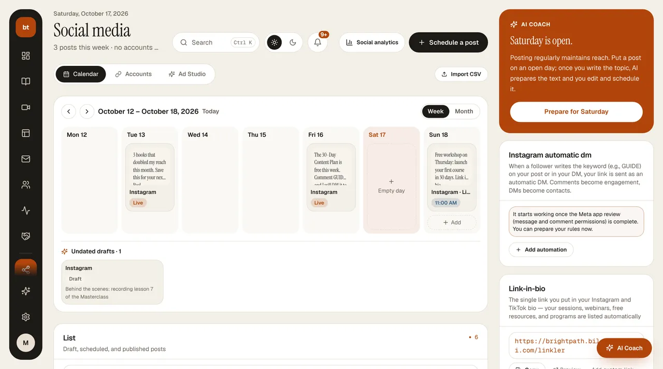Select the Week view toggle
This screenshot has width=663, height=369.
pos(436,111)
